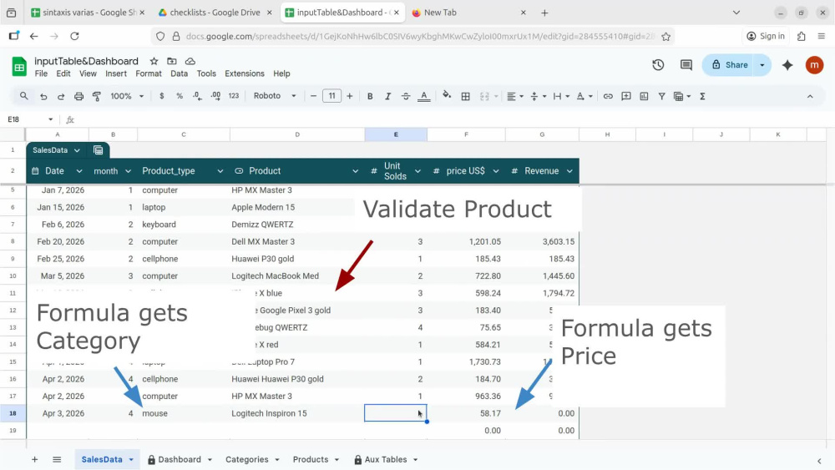The image size is (835, 470).
Task: Open the all sheets list
Action: [57, 459]
